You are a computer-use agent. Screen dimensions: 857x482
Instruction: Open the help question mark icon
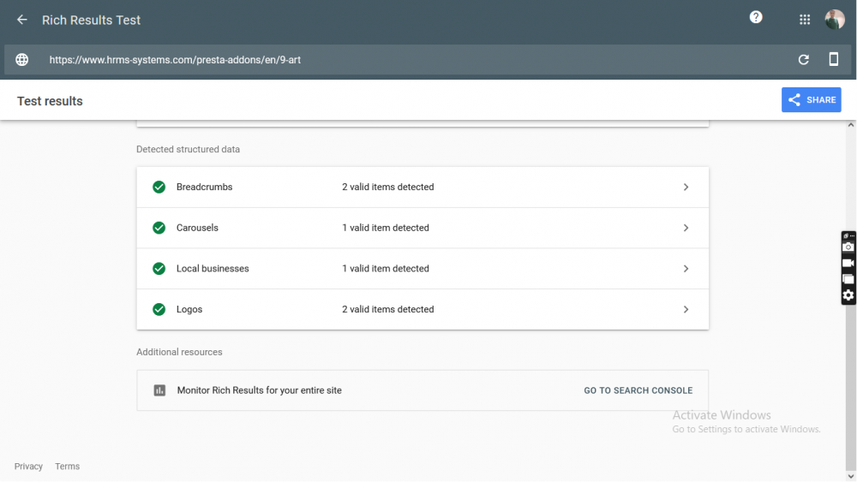(x=756, y=17)
